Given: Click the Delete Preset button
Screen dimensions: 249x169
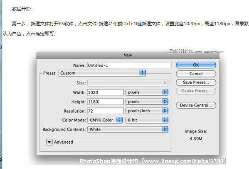Looking at the screenshot, I should pos(196,91).
